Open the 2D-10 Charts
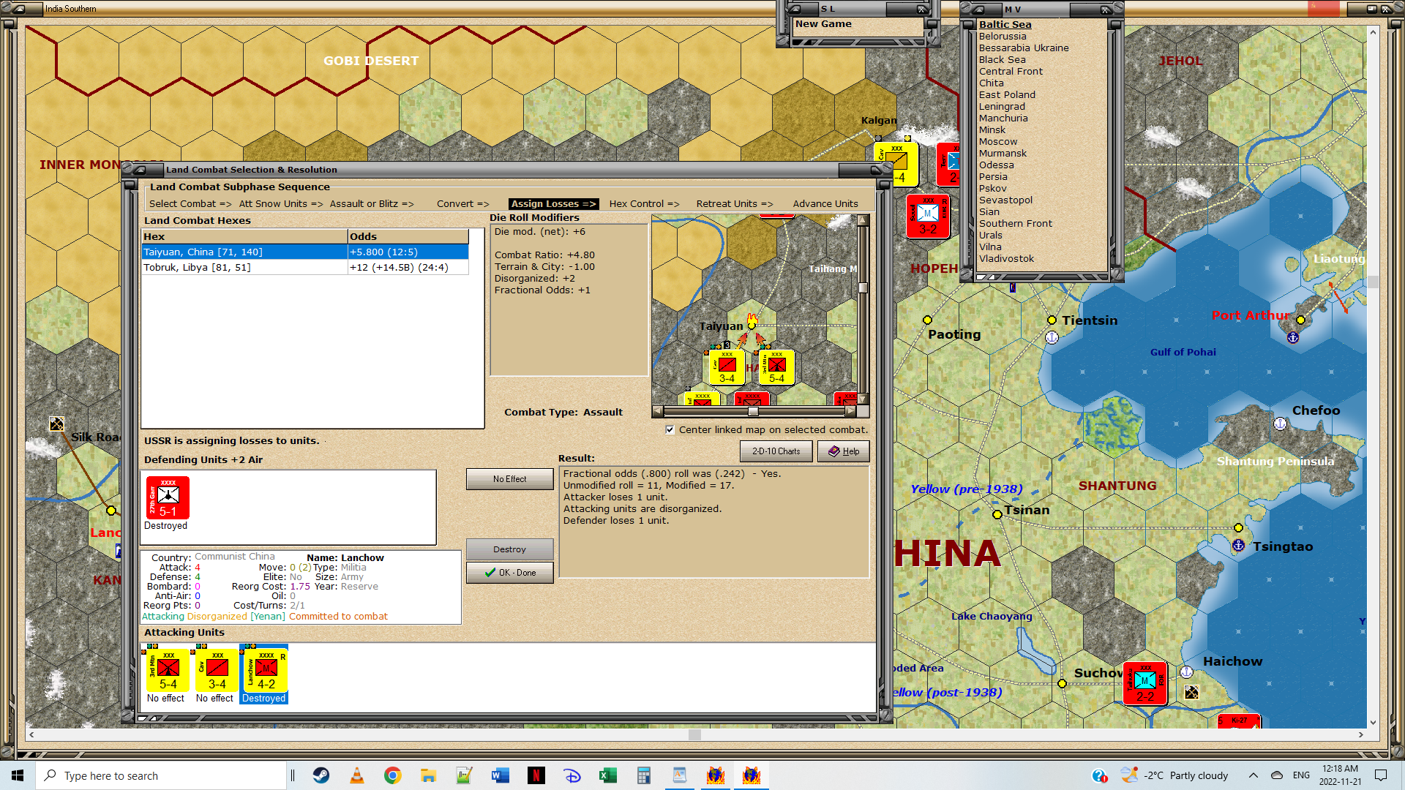 (x=776, y=451)
